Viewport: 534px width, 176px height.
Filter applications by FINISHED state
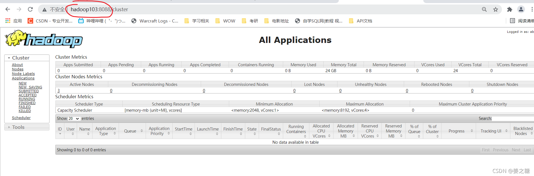(27, 103)
